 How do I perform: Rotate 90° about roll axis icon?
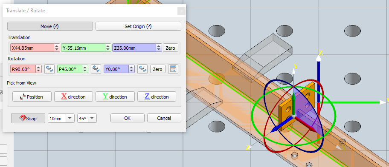click(x=49, y=69)
